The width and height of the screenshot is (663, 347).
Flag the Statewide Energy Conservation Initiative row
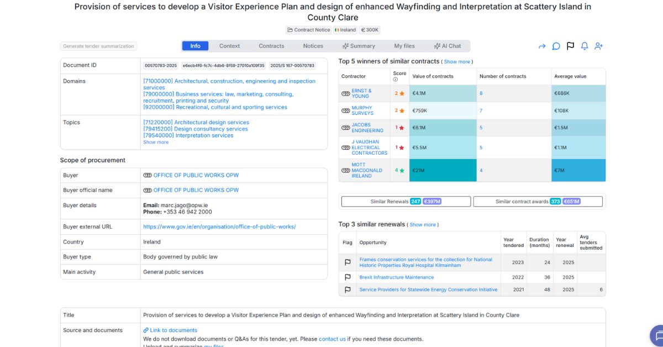[348, 290]
